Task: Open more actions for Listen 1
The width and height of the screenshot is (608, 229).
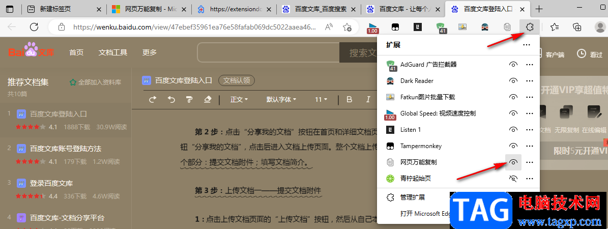Action: tap(530, 130)
